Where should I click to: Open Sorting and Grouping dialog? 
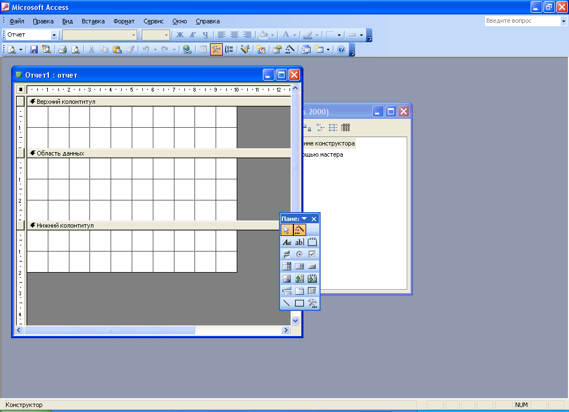click(229, 49)
